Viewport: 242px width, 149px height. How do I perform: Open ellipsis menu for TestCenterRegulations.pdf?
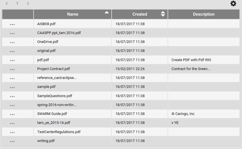tap(12, 133)
